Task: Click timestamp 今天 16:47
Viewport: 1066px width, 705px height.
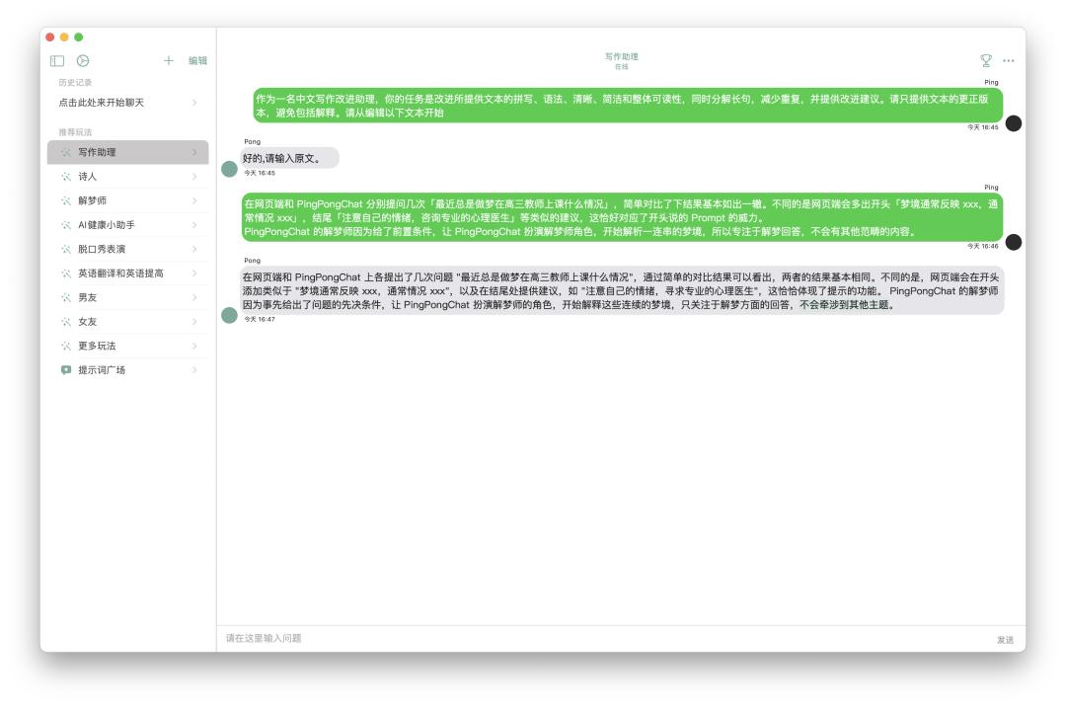Action: [x=260, y=319]
